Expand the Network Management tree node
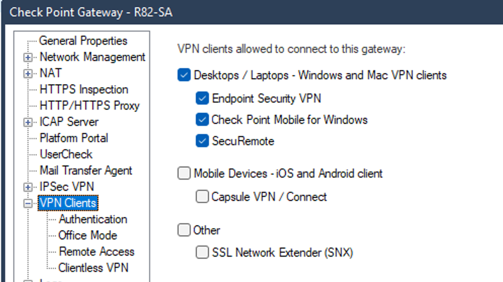The height and width of the screenshot is (282, 503). coord(28,57)
